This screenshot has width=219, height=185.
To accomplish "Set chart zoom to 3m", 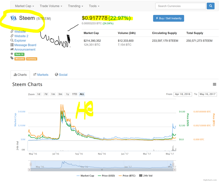I will pos(60,94).
